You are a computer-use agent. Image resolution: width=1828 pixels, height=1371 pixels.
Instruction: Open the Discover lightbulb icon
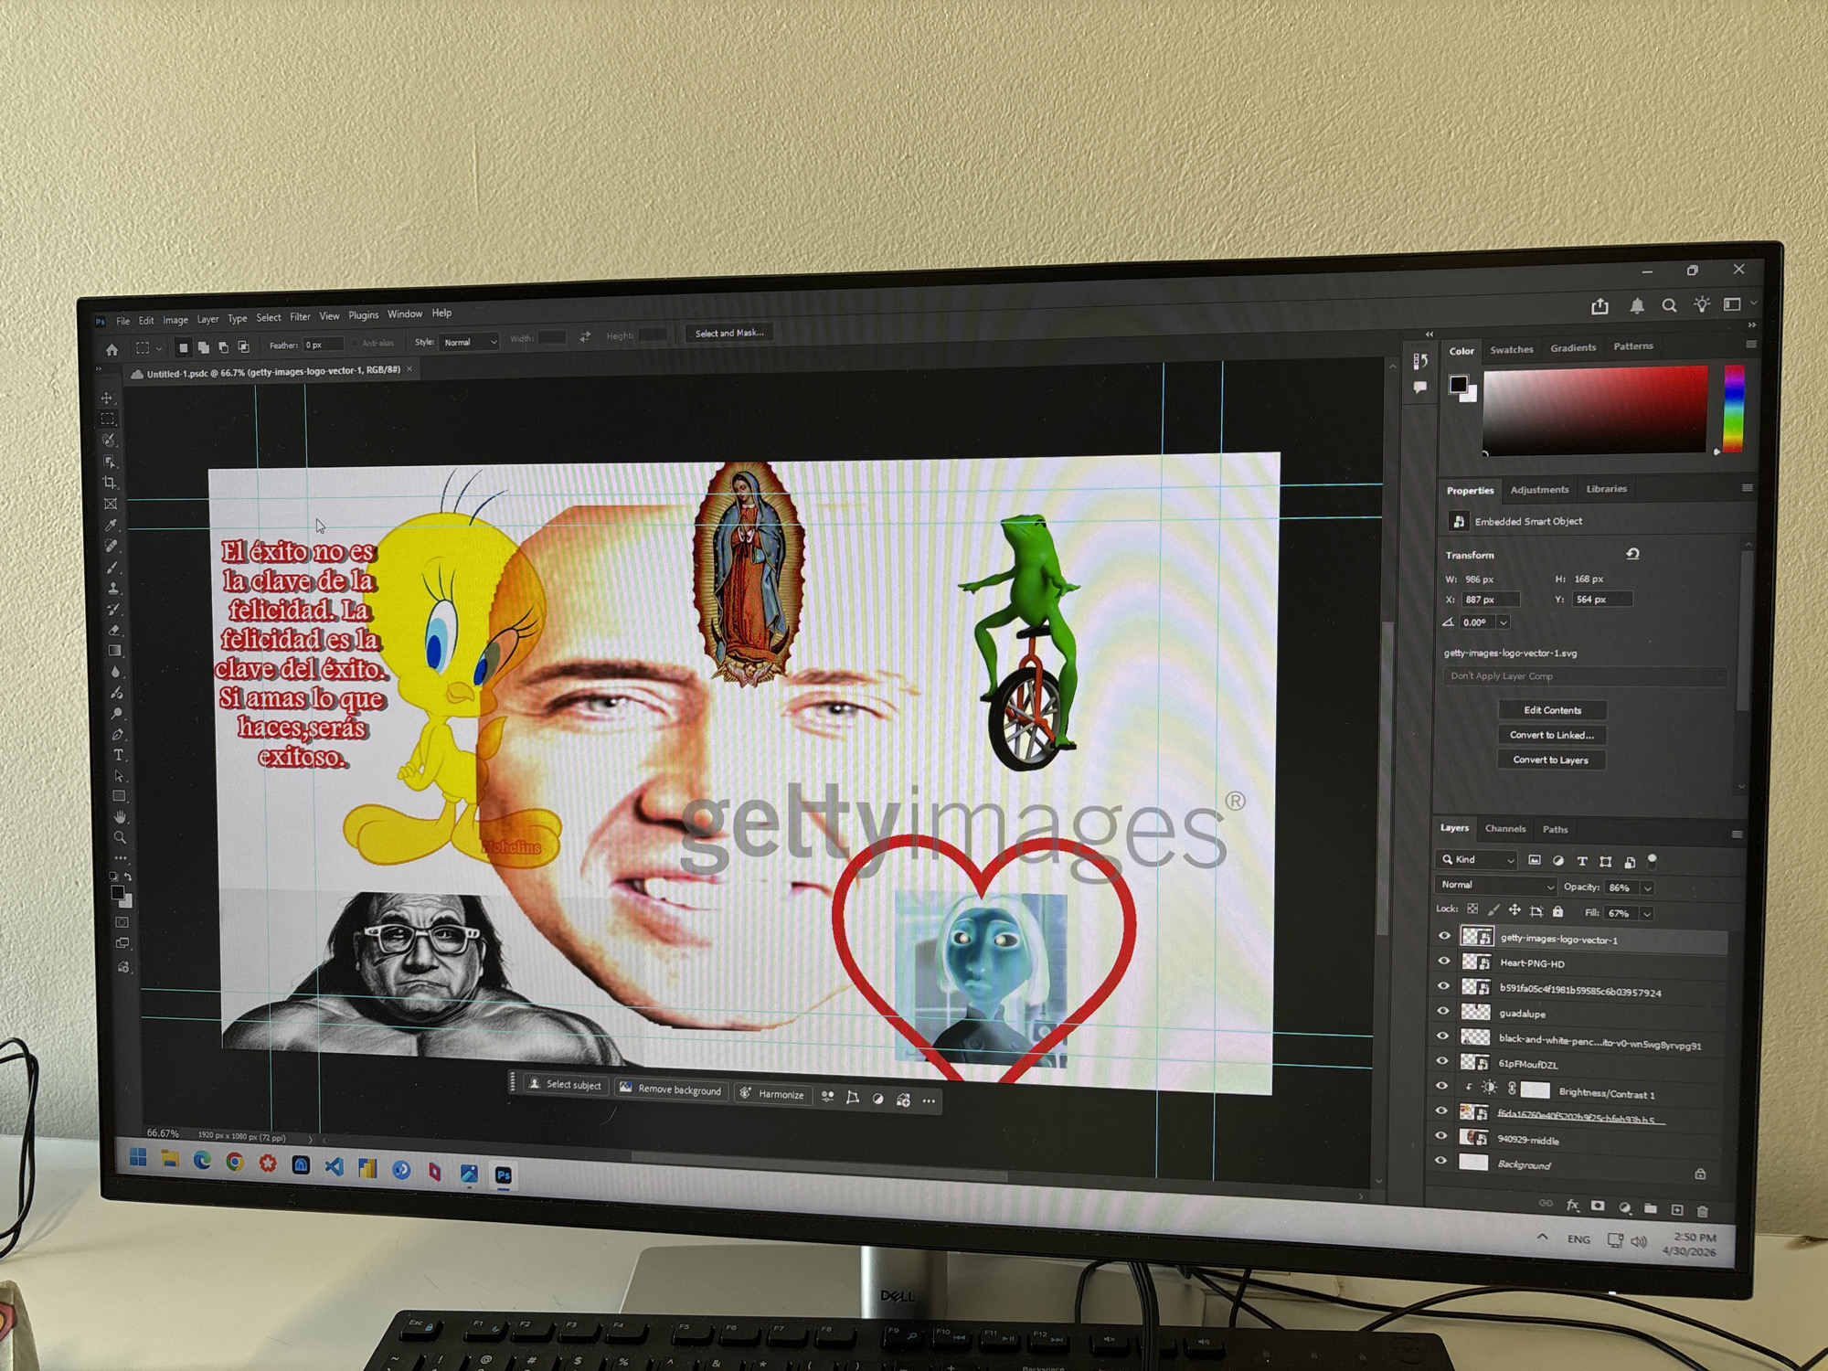[1701, 305]
